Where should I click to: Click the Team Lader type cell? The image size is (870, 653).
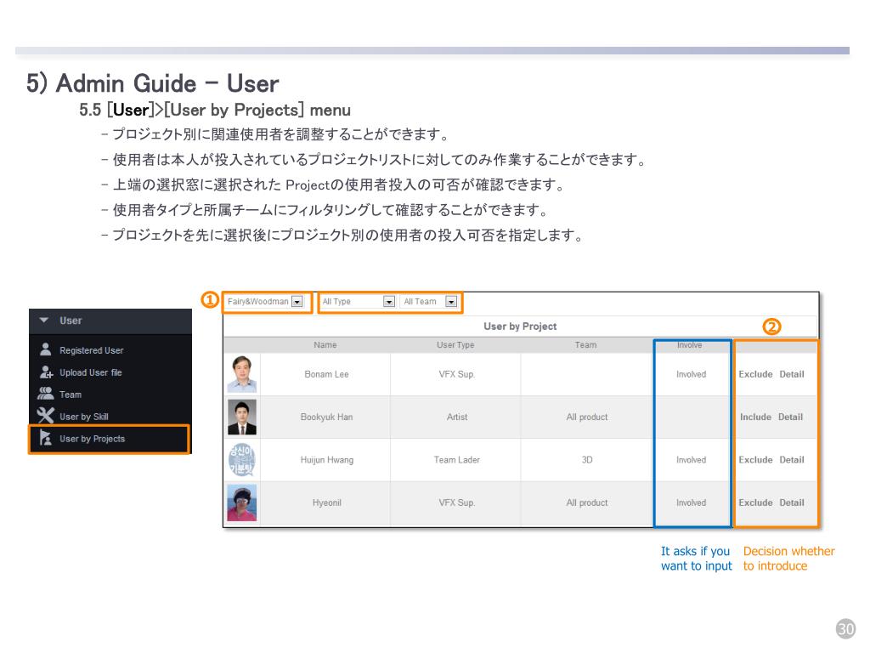coord(456,460)
